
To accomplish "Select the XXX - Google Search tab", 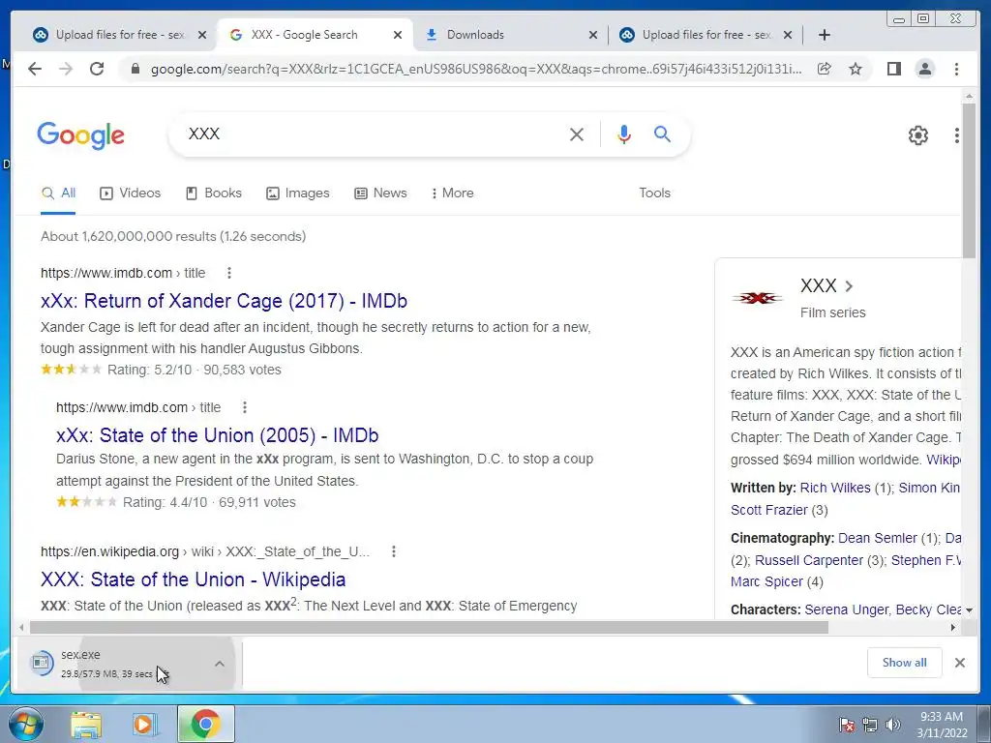I will pyautogui.click(x=304, y=35).
